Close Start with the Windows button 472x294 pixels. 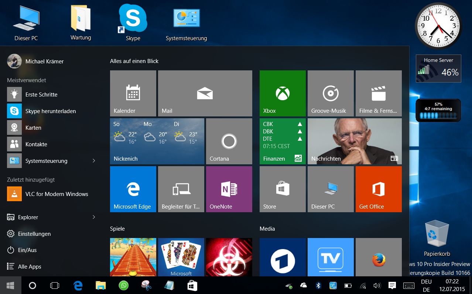tap(10, 285)
